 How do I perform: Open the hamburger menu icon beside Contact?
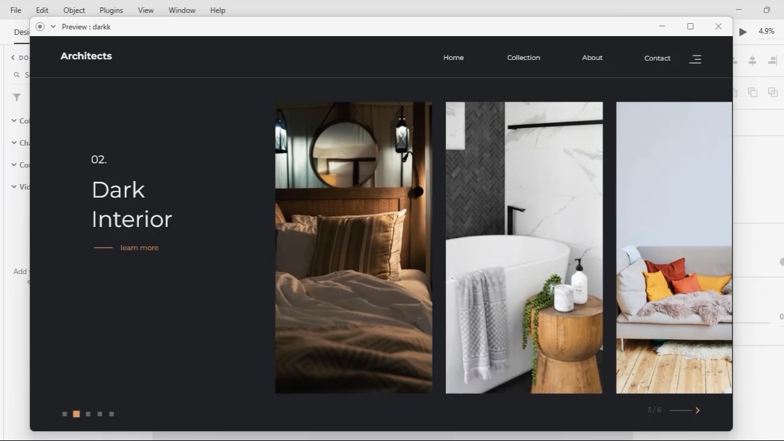695,59
